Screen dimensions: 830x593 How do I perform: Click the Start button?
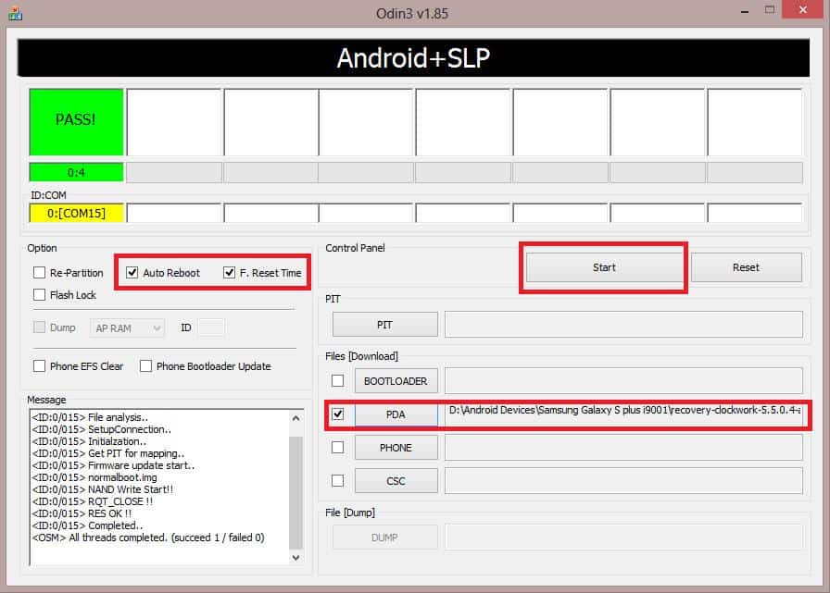click(604, 267)
